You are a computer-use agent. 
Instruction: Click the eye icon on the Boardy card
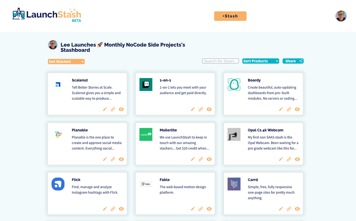pyautogui.click(x=297, y=109)
